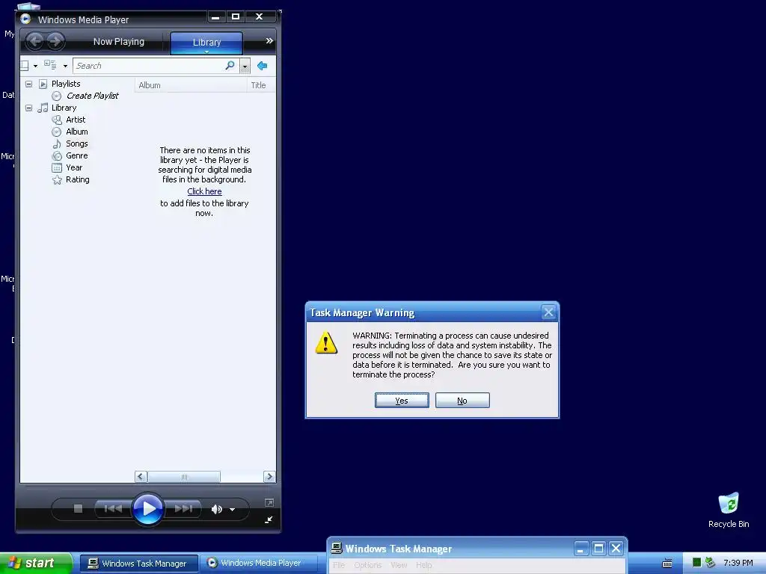Click the green CPU usage tray icon
This screenshot has width=766, height=574.
click(697, 563)
